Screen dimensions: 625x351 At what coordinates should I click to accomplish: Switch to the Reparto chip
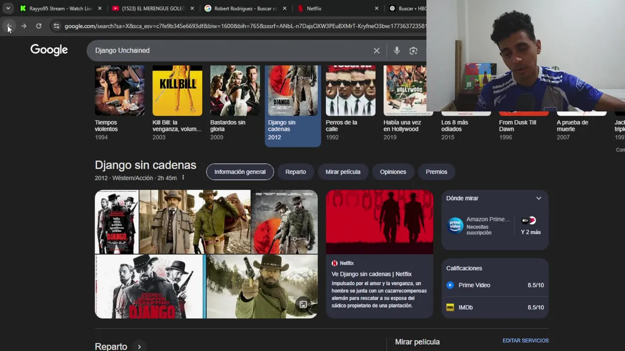tap(295, 172)
